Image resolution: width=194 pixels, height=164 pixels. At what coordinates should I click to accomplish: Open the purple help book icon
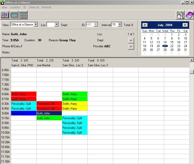coord(189,15)
